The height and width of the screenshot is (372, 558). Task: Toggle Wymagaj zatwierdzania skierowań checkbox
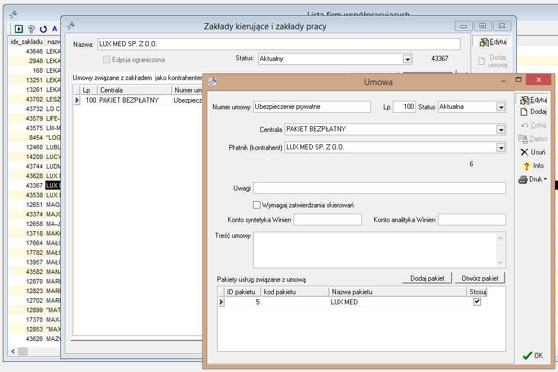pos(256,205)
